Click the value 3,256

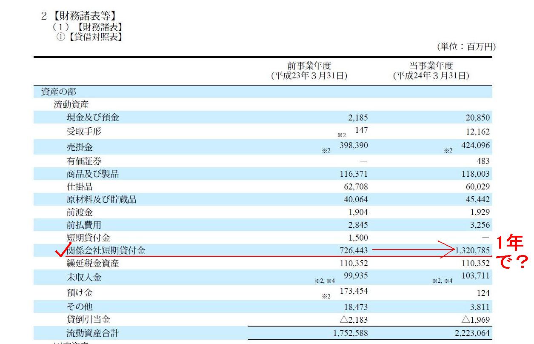479,225
